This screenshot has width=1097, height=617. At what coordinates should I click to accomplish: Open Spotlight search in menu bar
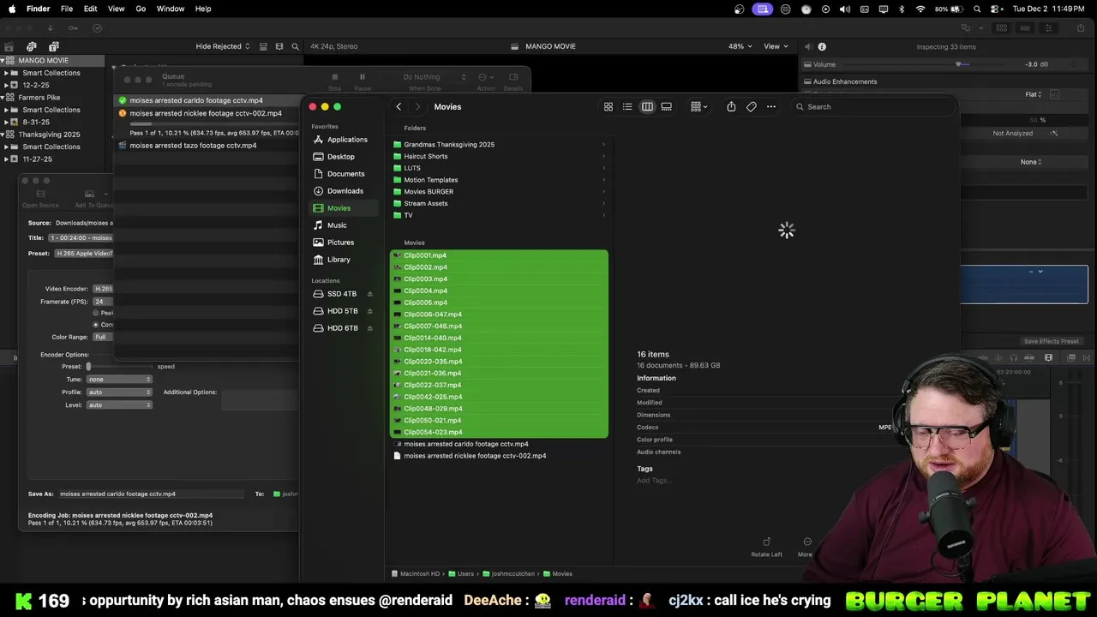(x=977, y=9)
